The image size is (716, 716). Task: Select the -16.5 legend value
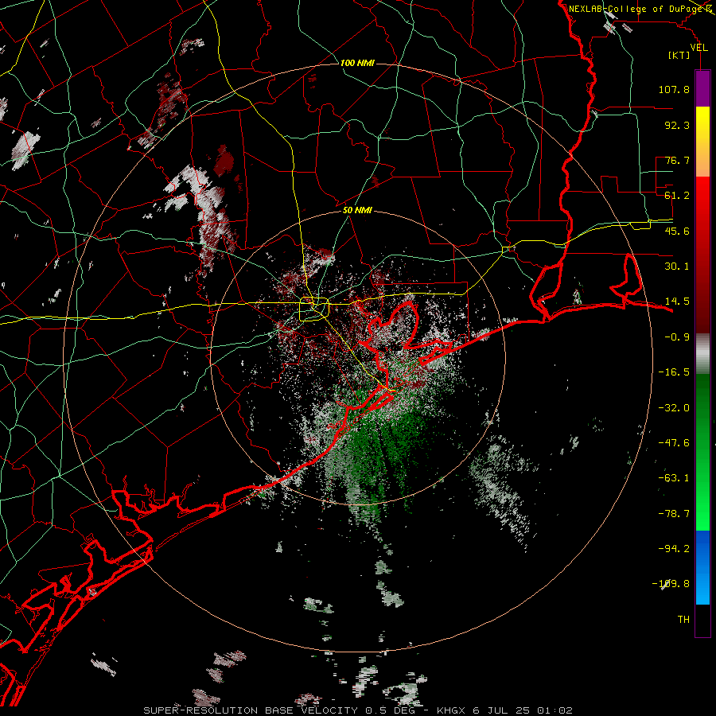pyautogui.click(x=674, y=372)
